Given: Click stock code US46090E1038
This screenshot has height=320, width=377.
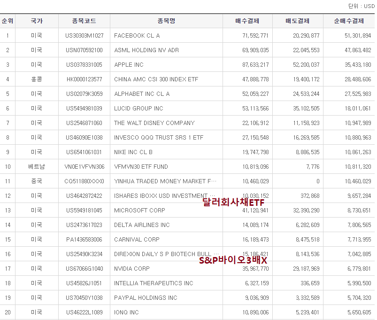Looking at the screenshot, I should [84, 137].
